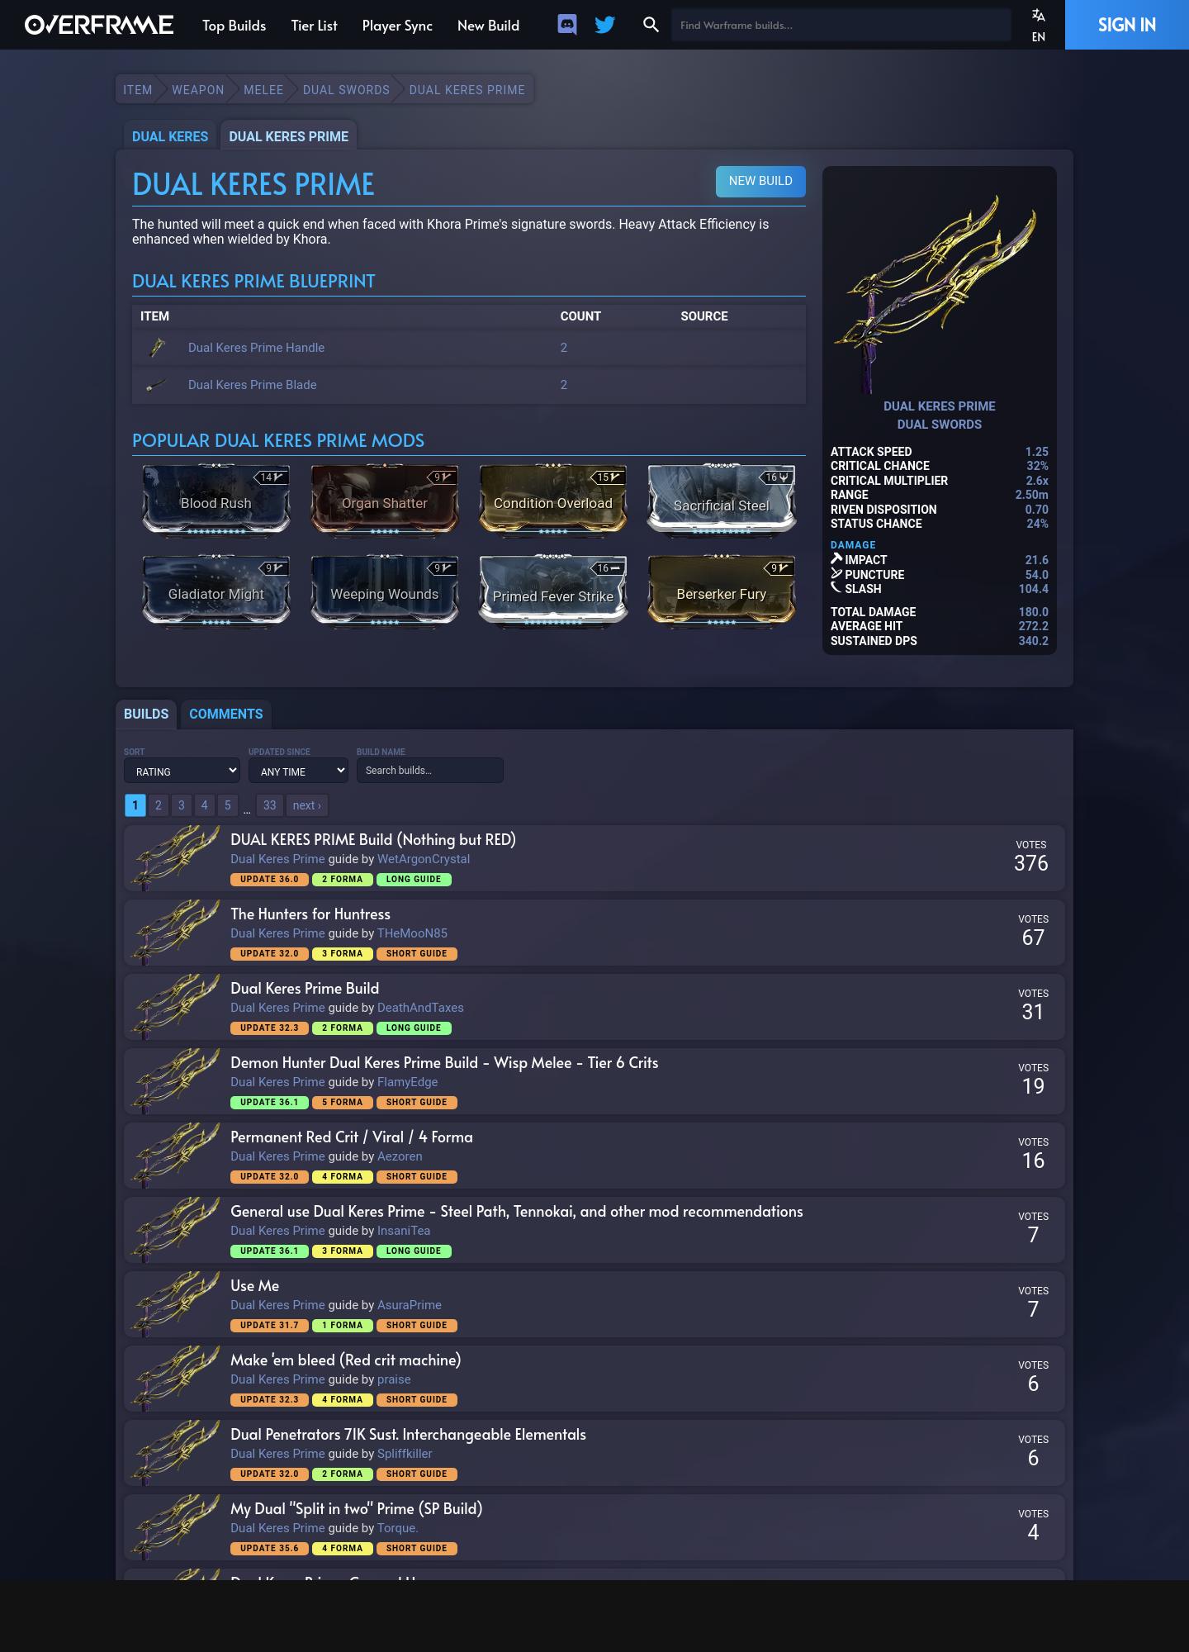This screenshot has height=1652, width=1189.
Task: Open Permanent Red Crit / Viral build
Action: [352, 1137]
